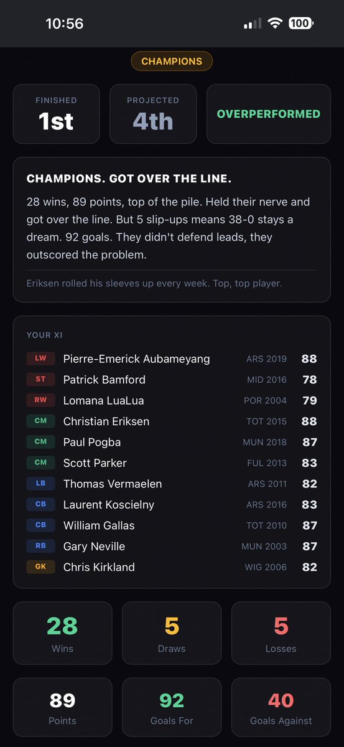Screen dimensions: 344x747
Task: Tap the yellow CHAMPIONS pill badge
Action: [172, 61]
